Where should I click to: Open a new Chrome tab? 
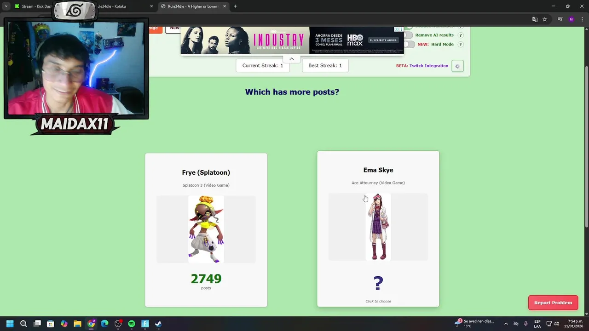tap(236, 6)
